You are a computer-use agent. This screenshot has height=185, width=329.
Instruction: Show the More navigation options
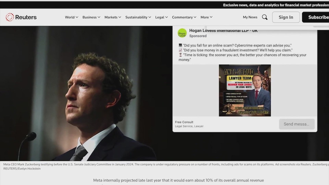pos(206,17)
